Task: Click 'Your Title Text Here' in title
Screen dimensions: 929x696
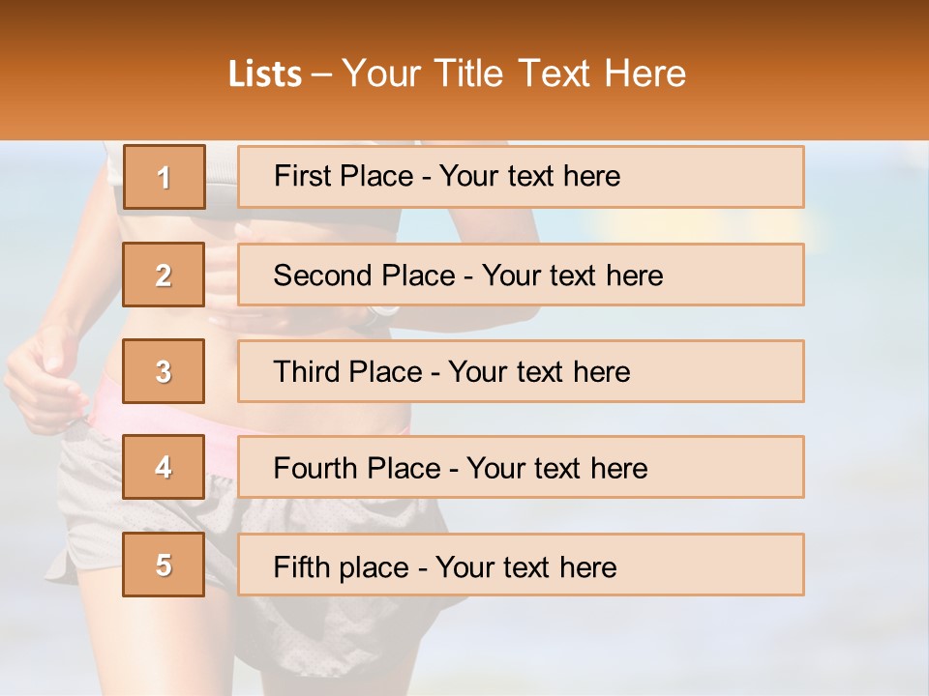Action: pos(514,74)
